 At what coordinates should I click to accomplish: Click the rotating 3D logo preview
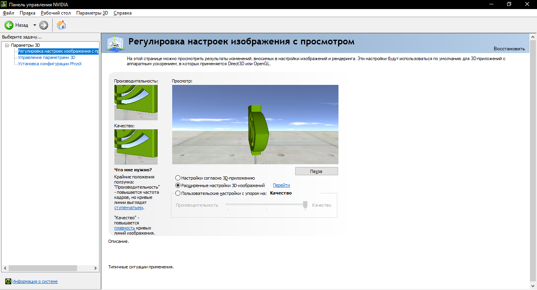point(255,125)
